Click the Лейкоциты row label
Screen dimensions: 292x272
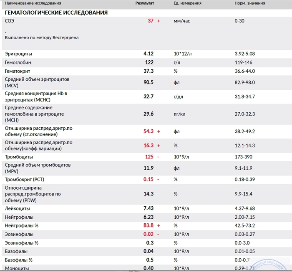point(17,209)
